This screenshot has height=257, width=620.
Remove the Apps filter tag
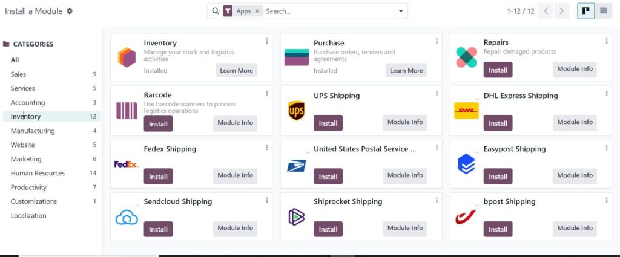[257, 11]
